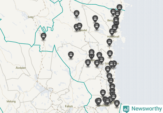Open the car marker northwest of Ljusdal

[x=77, y=14]
